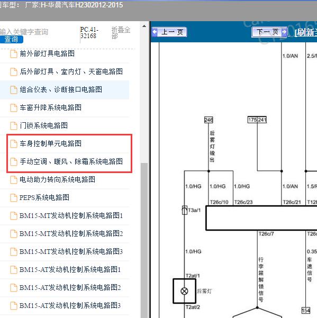
Task: Click the PC.41-32168 text label
Action: [x=89, y=33]
